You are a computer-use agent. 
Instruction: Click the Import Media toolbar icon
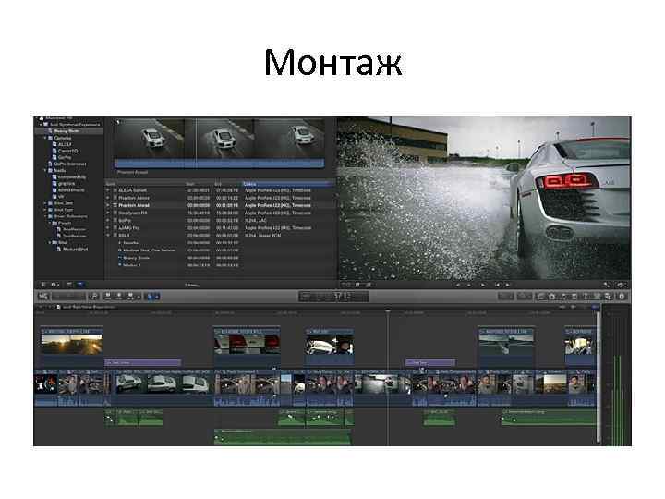pos(43,297)
